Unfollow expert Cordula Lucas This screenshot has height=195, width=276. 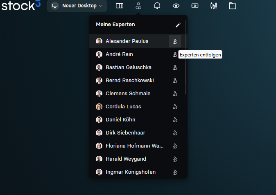tap(175, 107)
